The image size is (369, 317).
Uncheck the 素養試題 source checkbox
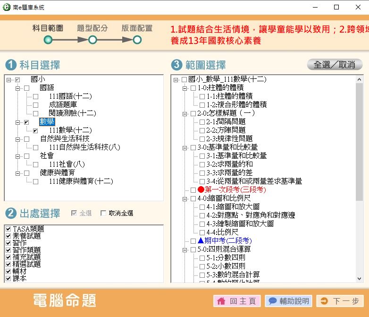[8, 236]
